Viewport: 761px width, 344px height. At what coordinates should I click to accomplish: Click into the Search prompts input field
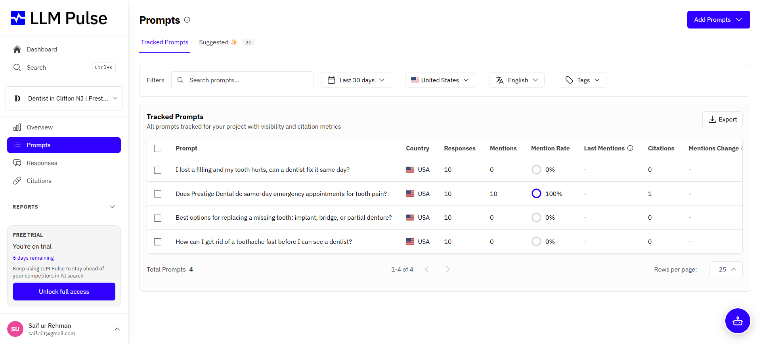(x=243, y=80)
